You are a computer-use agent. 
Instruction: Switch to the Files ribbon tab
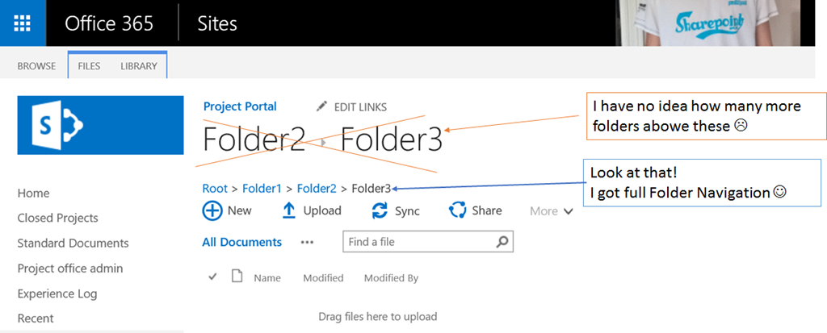click(89, 66)
